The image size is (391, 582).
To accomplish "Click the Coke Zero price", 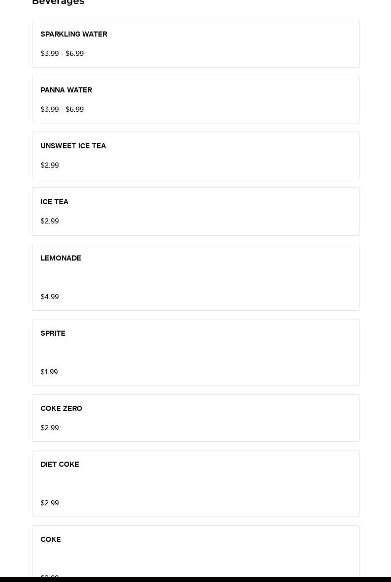I will point(50,428).
